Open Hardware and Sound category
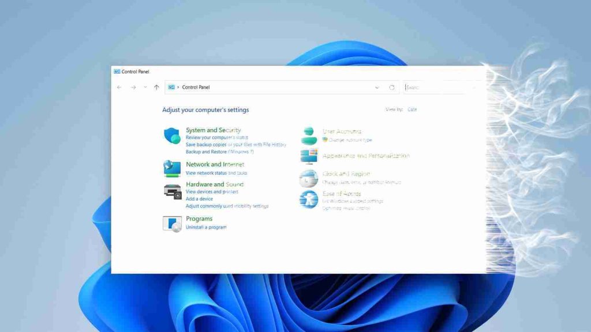Screen dimensions: 591x332 215,184
